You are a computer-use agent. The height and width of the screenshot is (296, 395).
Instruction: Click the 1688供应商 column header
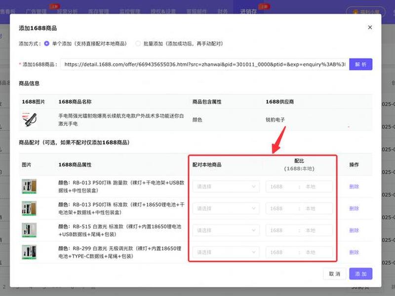click(x=279, y=102)
